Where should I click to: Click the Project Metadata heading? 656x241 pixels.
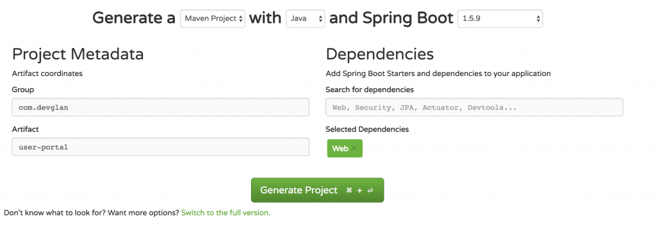click(78, 54)
